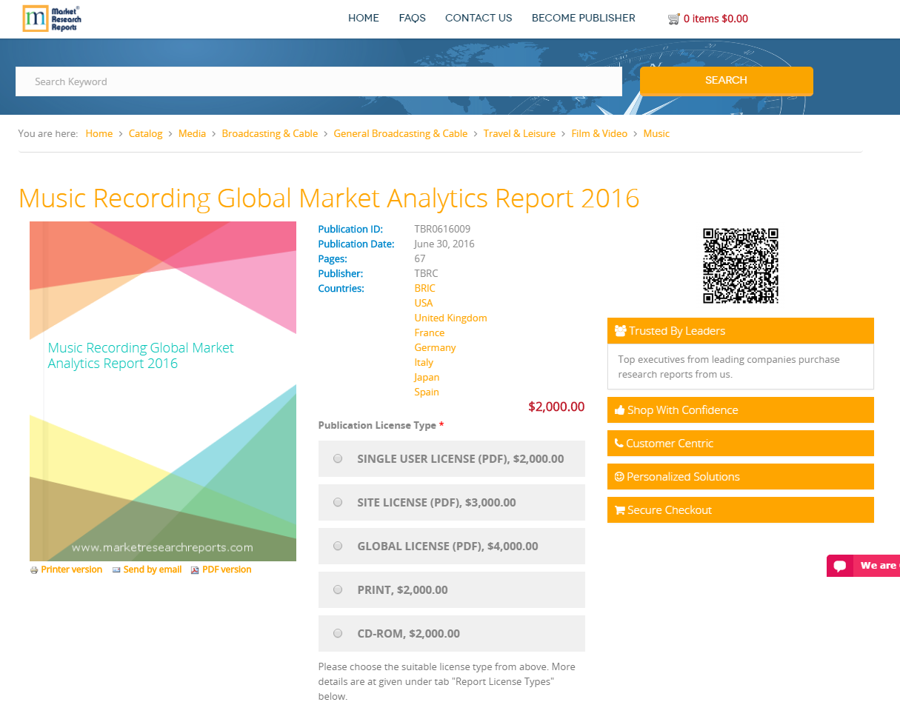Go to CONTACT US page

coord(479,19)
